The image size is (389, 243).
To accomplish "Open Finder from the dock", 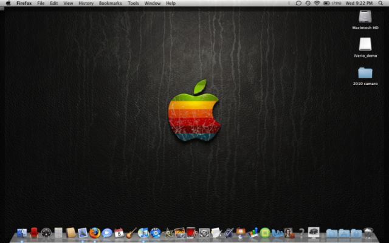I will pyautogui.click(x=22, y=233).
